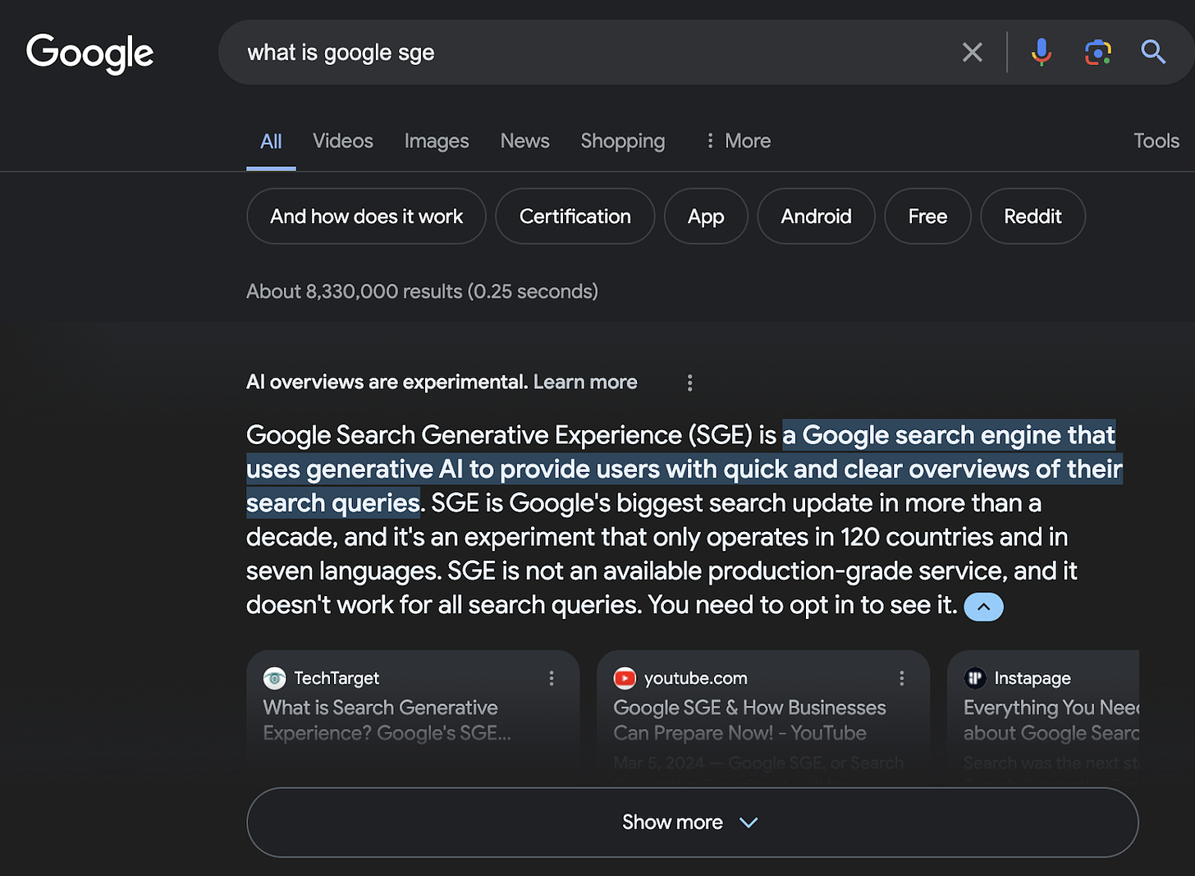Open the 'More' search categories menu

click(737, 140)
